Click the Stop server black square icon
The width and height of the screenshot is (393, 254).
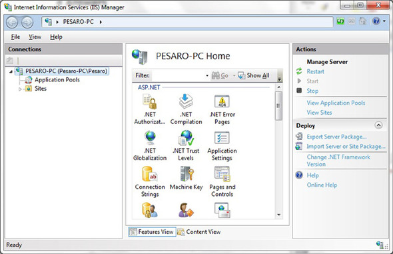tap(299, 90)
